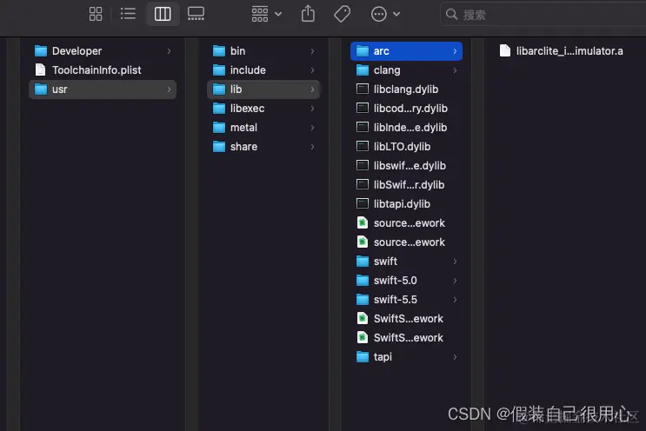Screen dimensions: 646x431
Task: Expand the metal folder chevron
Action: 313,128
